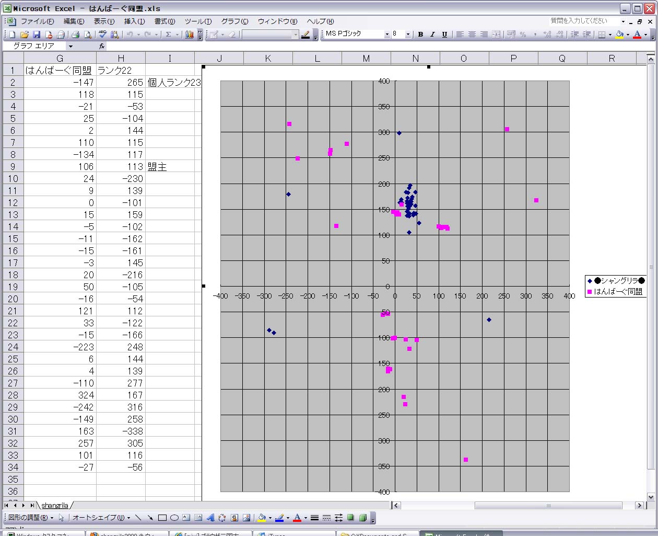Select the shangrila sheet tab
Image resolution: width=658 pixels, height=536 pixels.
(x=55, y=505)
